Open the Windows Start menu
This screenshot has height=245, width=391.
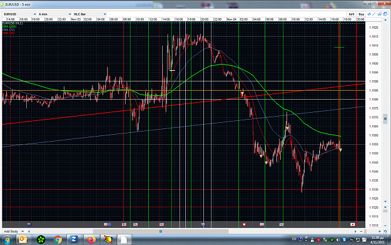tap(7, 240)
